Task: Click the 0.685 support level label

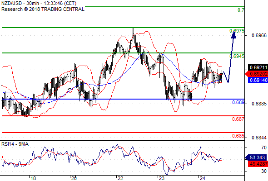Action: tap(238, 136)
